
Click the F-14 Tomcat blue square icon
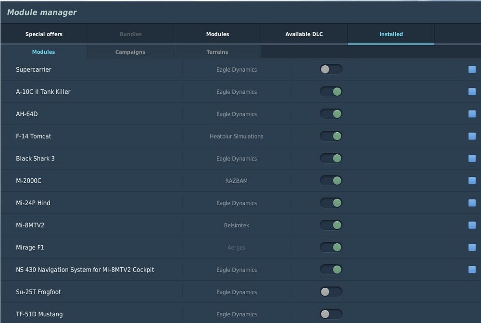[472, 136]
